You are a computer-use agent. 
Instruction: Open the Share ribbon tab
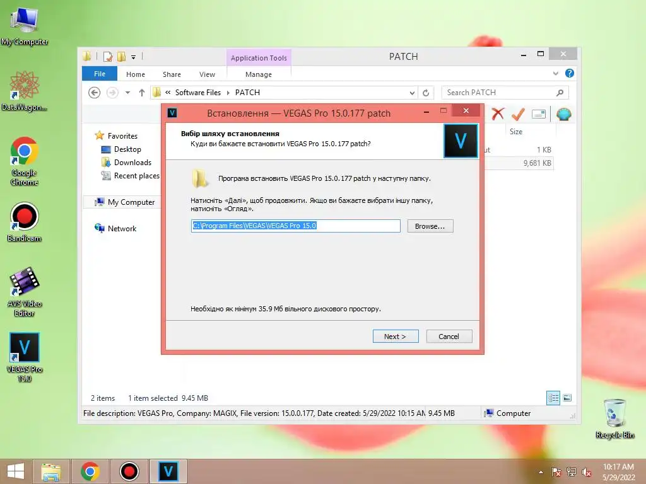click(x=172, y=74)
